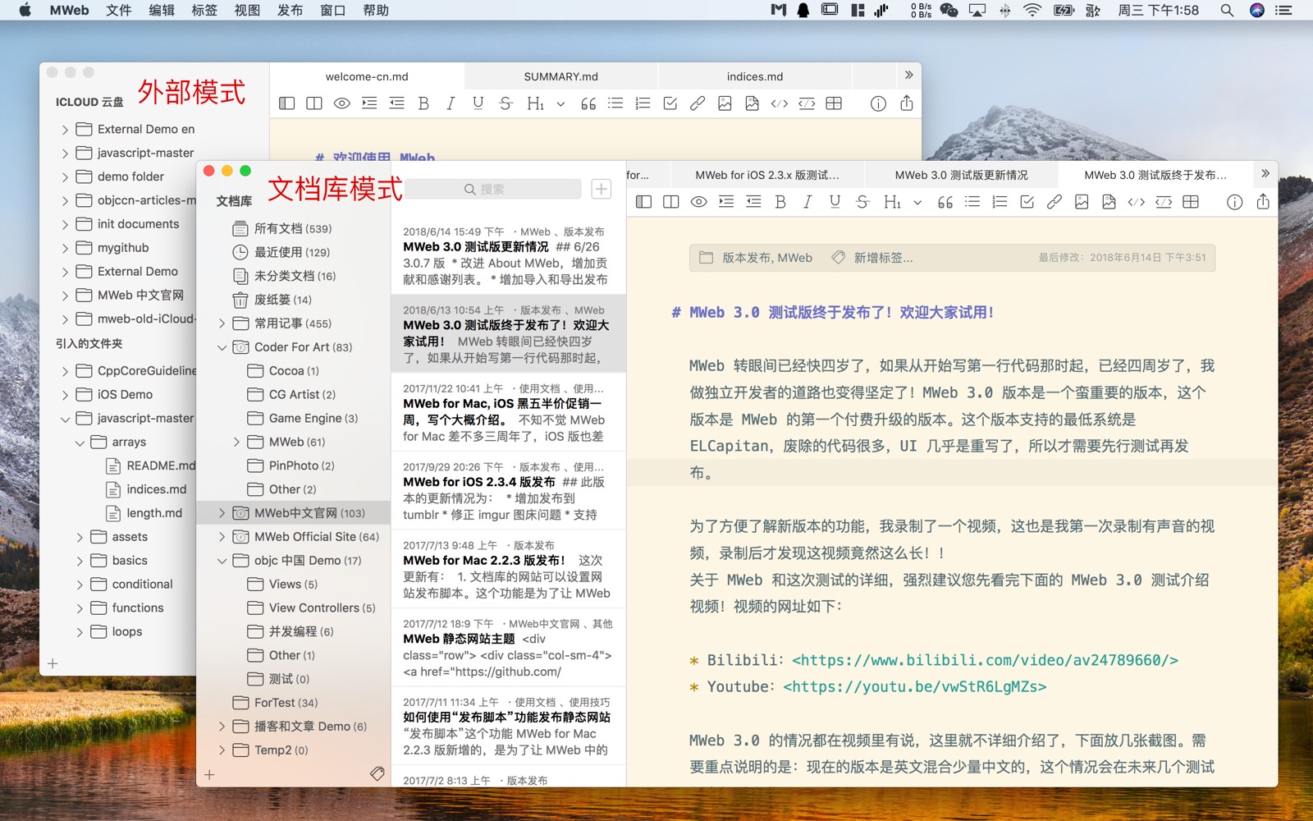Viewport: 1313px width, 821px height.
Task: Click the link icon in front window toolbar
Action: click(x=1055, y=202)
